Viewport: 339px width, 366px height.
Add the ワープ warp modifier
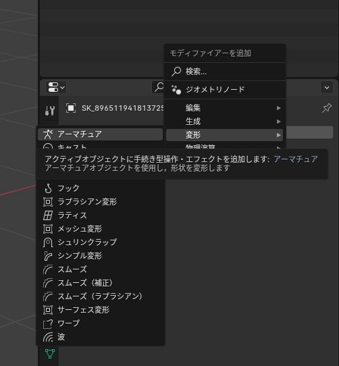coord(101,323)
